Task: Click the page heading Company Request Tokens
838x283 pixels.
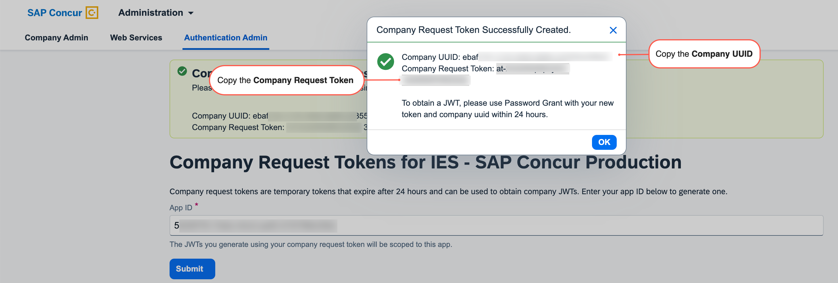Action: [x=426, y=162]
